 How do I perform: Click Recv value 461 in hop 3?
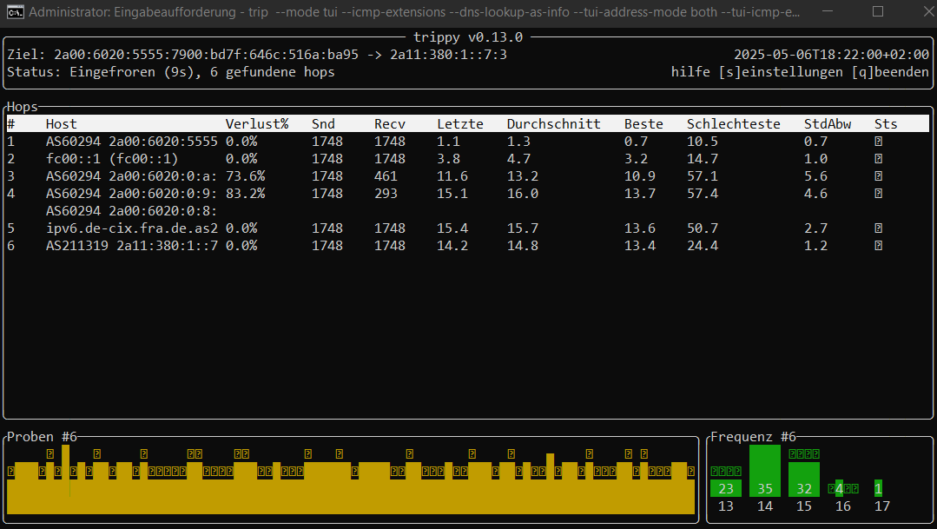click(x=386, y=175)
